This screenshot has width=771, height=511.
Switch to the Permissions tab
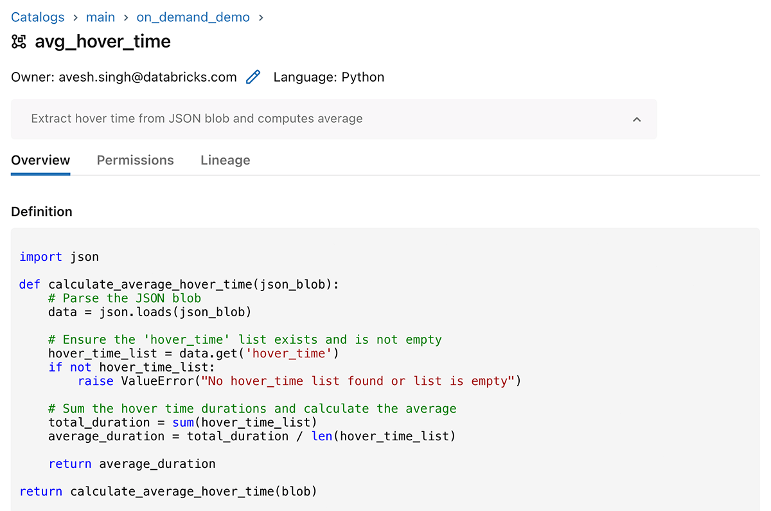135,160
